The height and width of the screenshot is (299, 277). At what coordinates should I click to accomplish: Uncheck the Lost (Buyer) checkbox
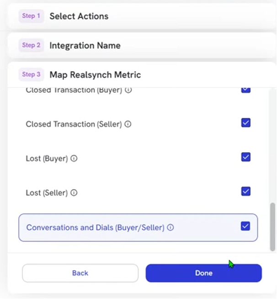246,157
